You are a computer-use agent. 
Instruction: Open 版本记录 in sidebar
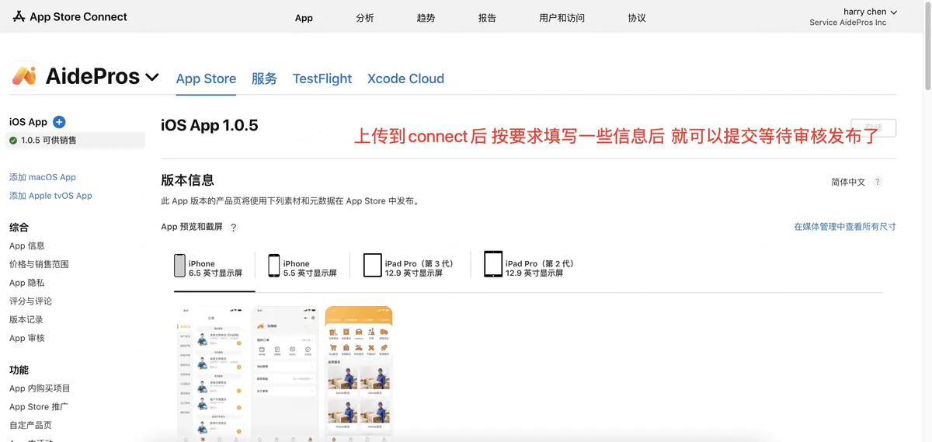click(x=26, y=320)
